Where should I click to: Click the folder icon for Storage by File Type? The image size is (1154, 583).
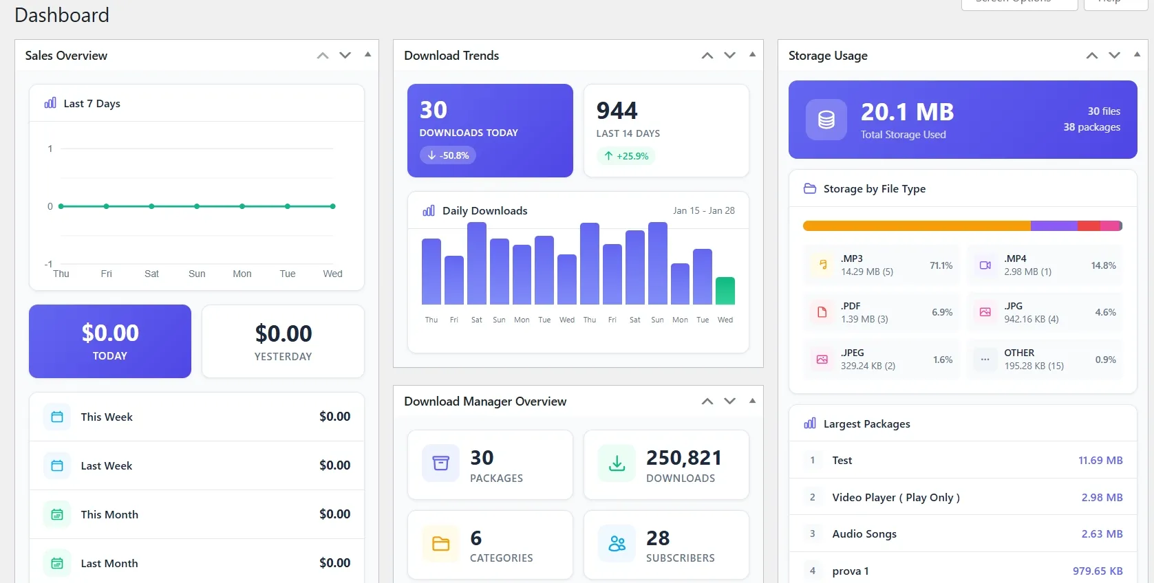[810, 188]
